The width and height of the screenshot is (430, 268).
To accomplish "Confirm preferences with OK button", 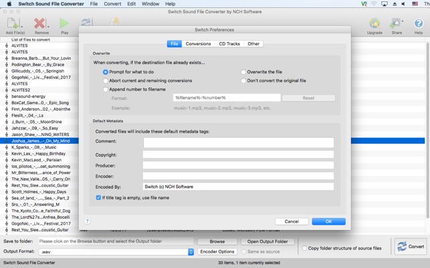I will (328, 221).
